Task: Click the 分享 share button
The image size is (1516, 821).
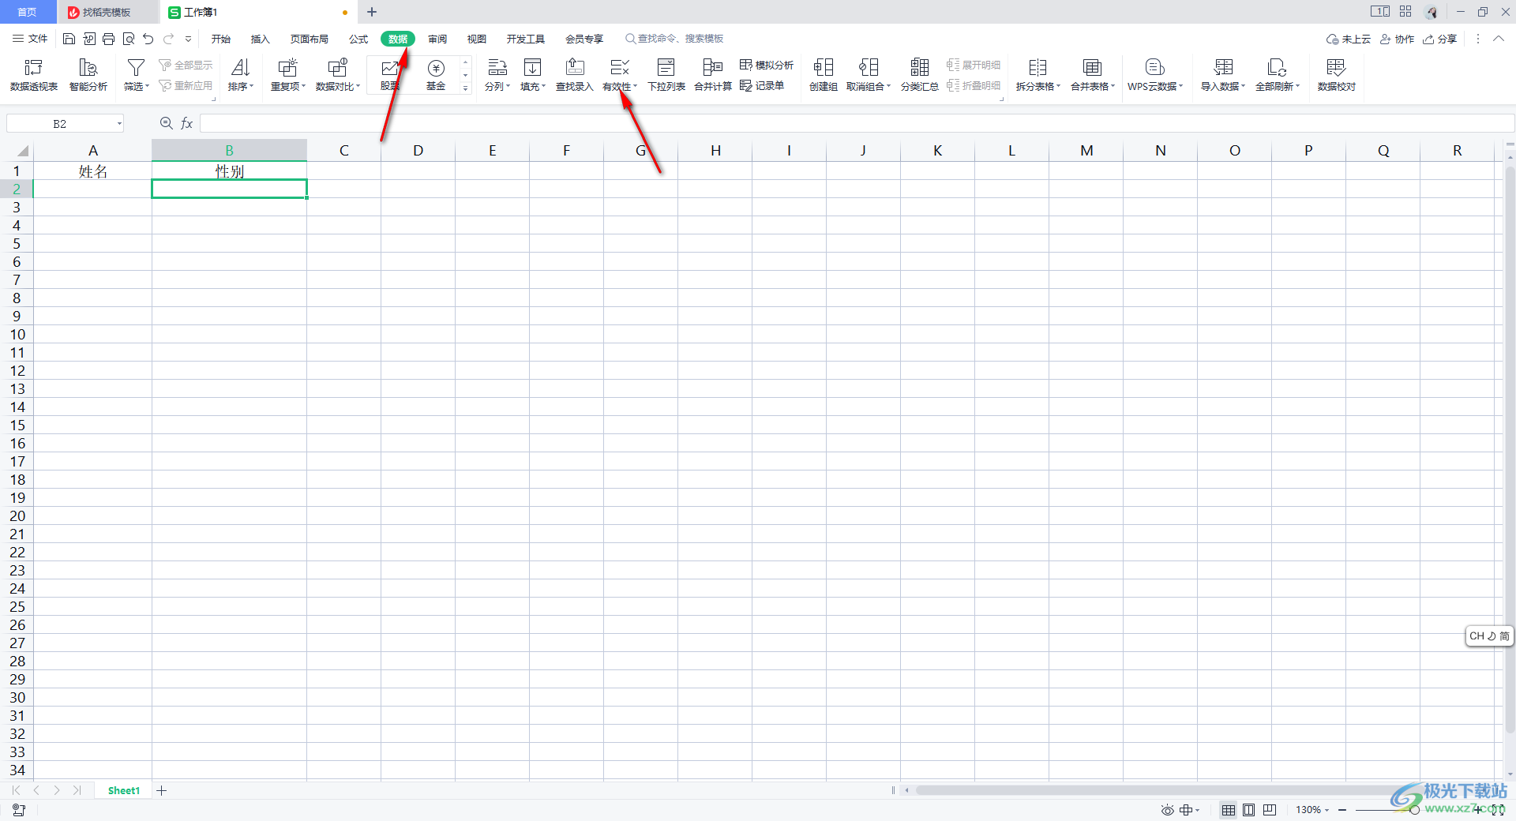Action: 1439,39
